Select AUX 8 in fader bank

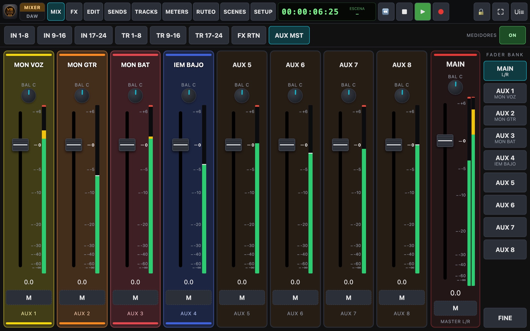click(x=505, y=250)
